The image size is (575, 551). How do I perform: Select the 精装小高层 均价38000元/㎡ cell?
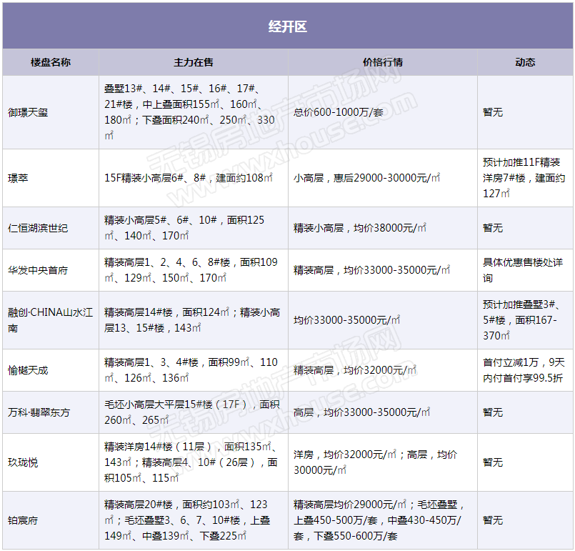point(359,228)
